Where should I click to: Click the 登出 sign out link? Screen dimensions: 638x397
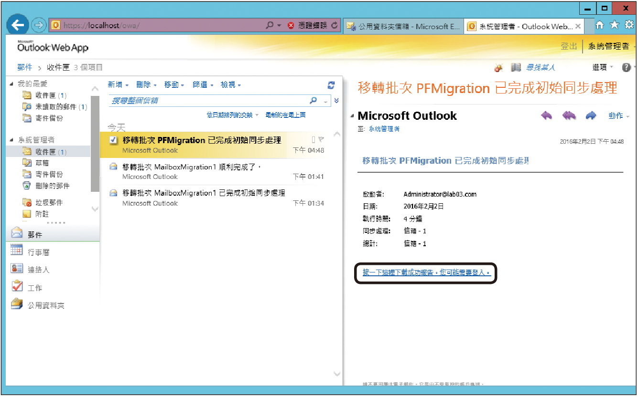(x=569, y=46)
